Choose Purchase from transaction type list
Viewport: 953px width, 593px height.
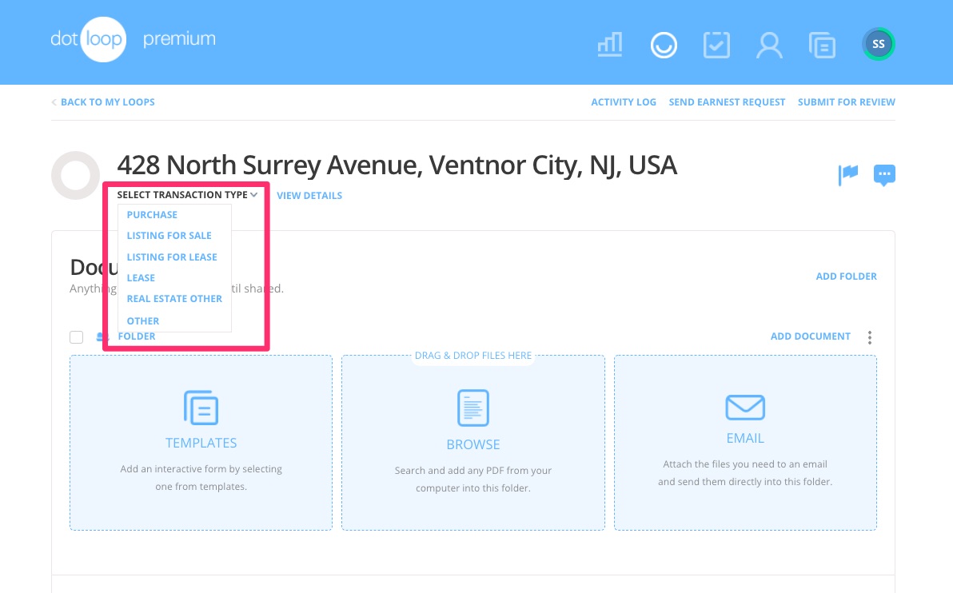click(x=152, y=215)
